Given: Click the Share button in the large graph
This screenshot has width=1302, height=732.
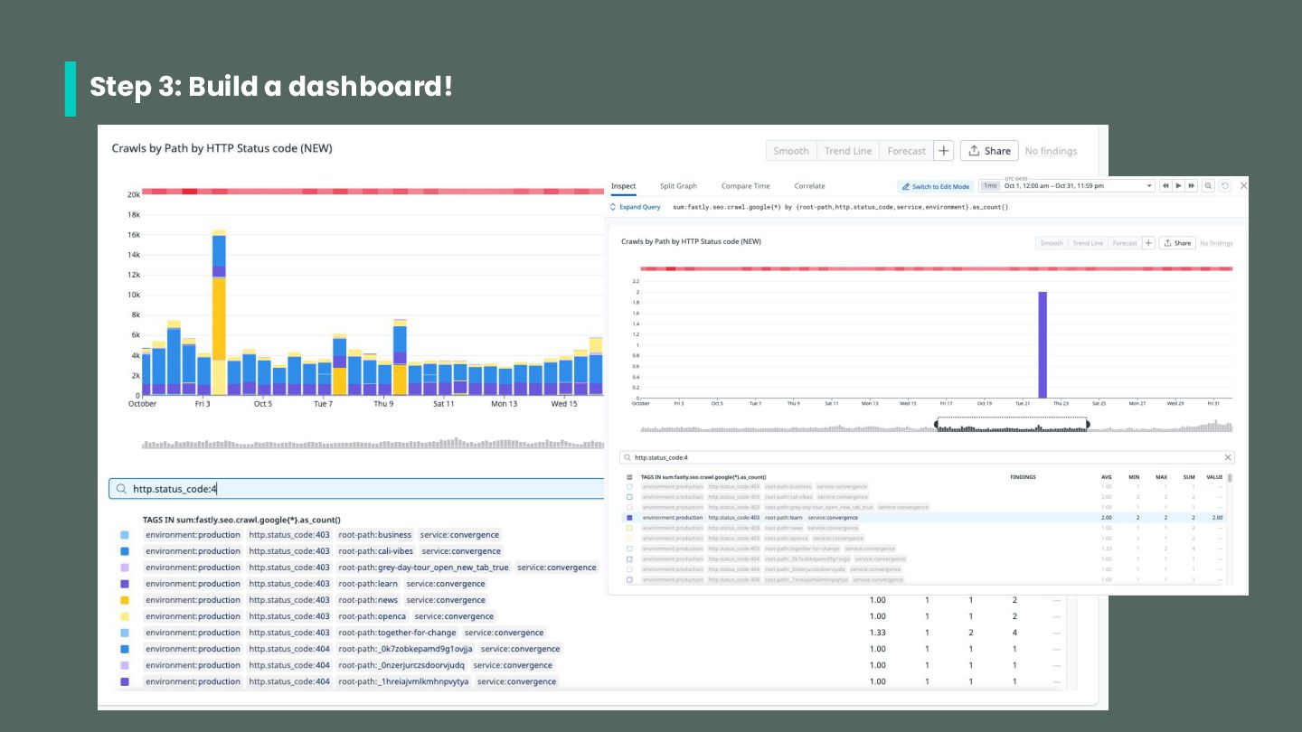Looking at the screenshot, I should point(989,151).
